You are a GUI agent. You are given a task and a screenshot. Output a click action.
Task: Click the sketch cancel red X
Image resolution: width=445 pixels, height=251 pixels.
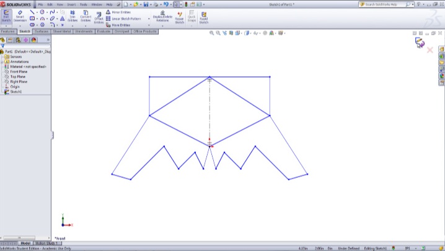(430, 50)
